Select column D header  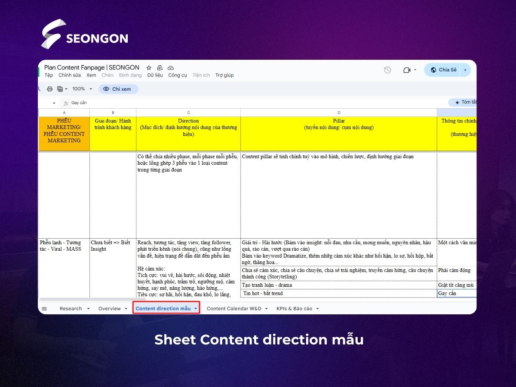(339, 113)
